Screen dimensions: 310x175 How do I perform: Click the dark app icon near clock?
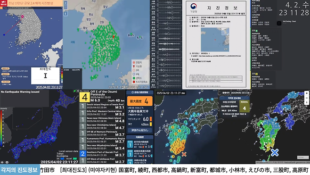tap(279, 23)
